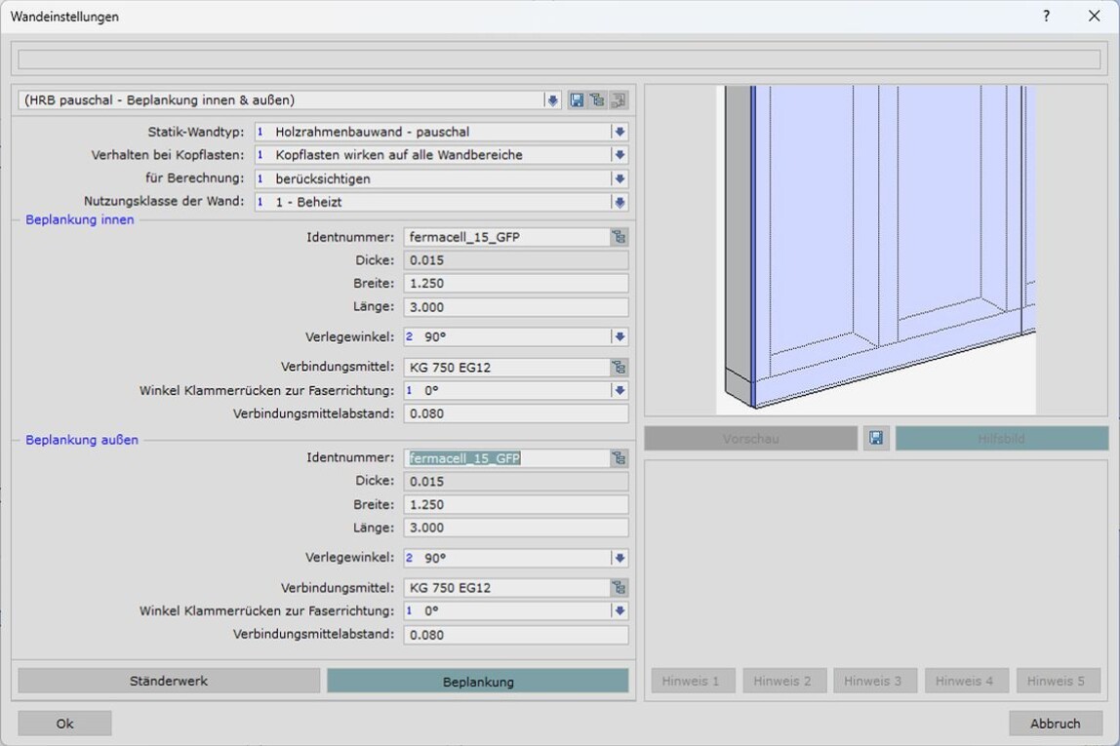
Task: Focus the Identnummer field of Beplankung innen
Action: (x=506, y=238)
